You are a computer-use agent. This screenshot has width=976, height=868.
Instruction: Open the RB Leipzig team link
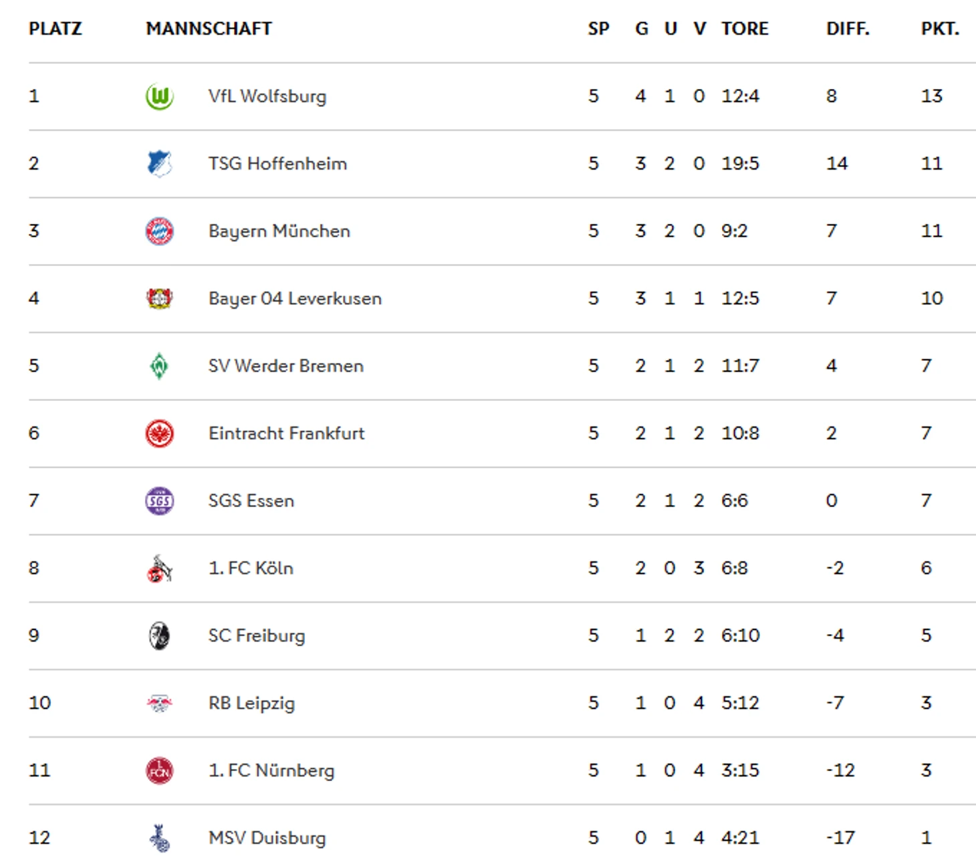coord(251,703)
